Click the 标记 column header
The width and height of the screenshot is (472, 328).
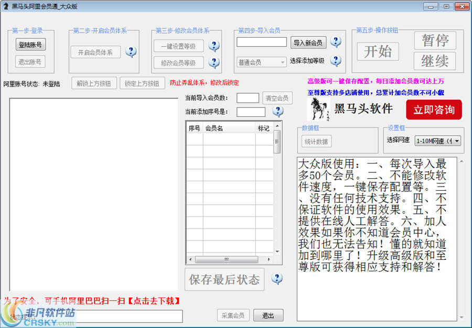pos(264,128)
